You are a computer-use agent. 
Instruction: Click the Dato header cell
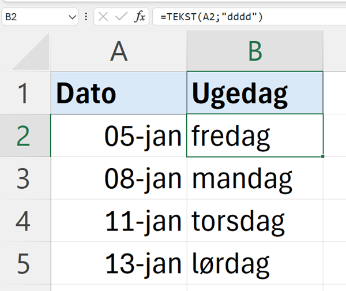tap(118, 93)
